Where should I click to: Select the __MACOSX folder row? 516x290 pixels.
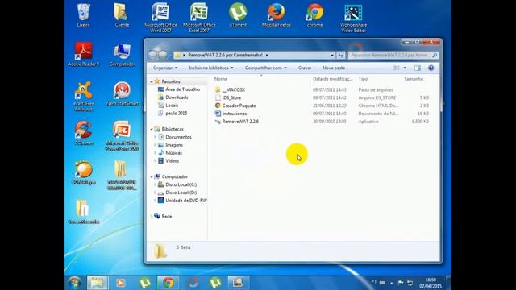click(x=322, y=89)
